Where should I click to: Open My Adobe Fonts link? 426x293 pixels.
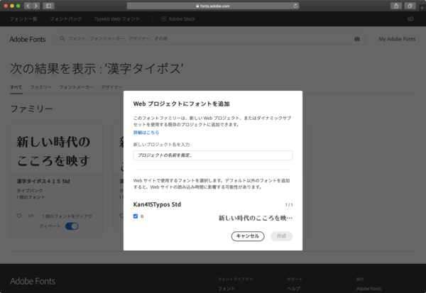(x=397, y=39)
